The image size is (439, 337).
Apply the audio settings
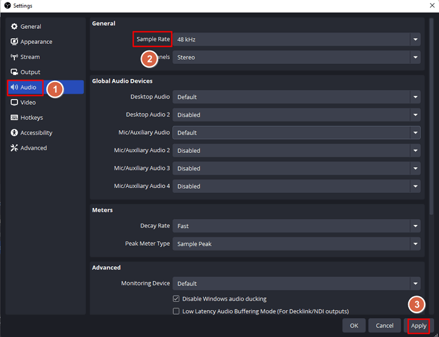pyautogui.click(x=418, y=326)
